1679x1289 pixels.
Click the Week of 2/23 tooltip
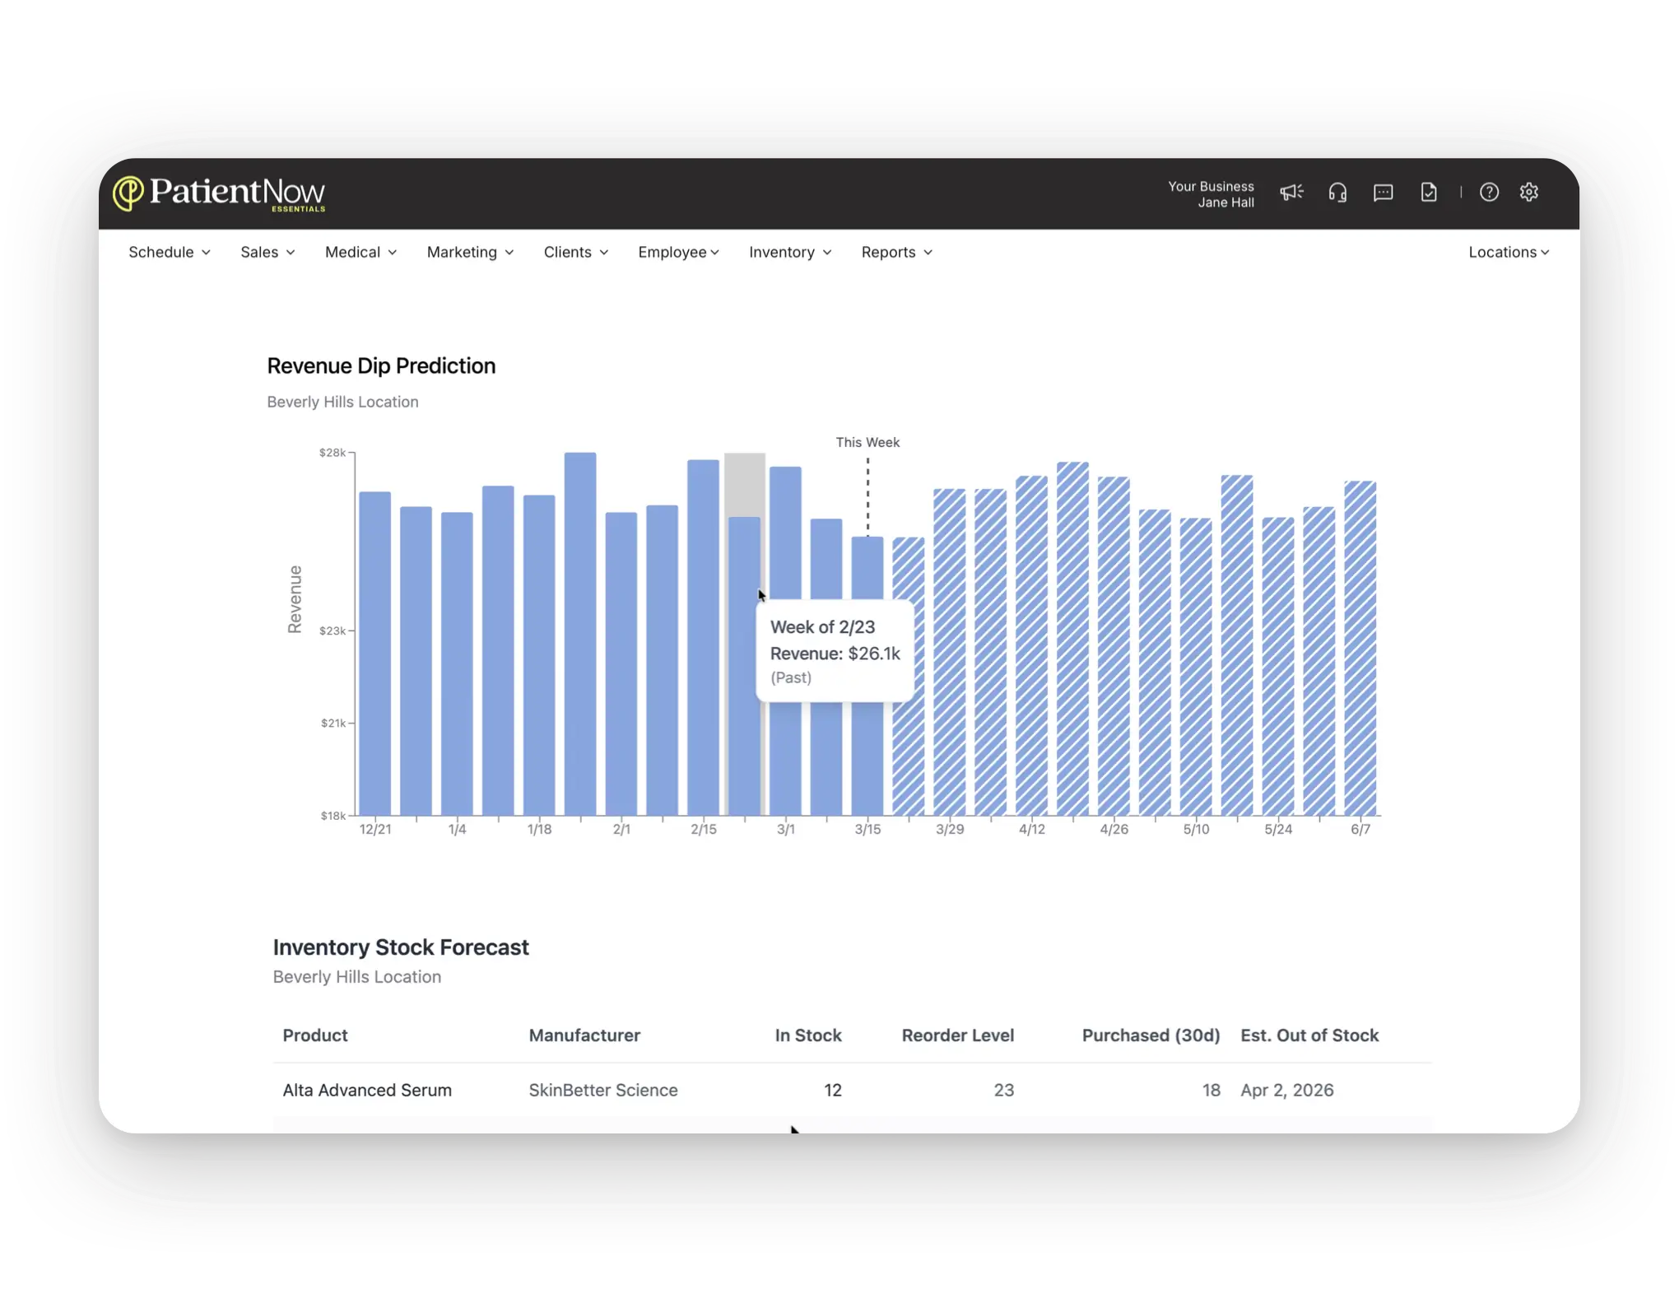[835, 651]
